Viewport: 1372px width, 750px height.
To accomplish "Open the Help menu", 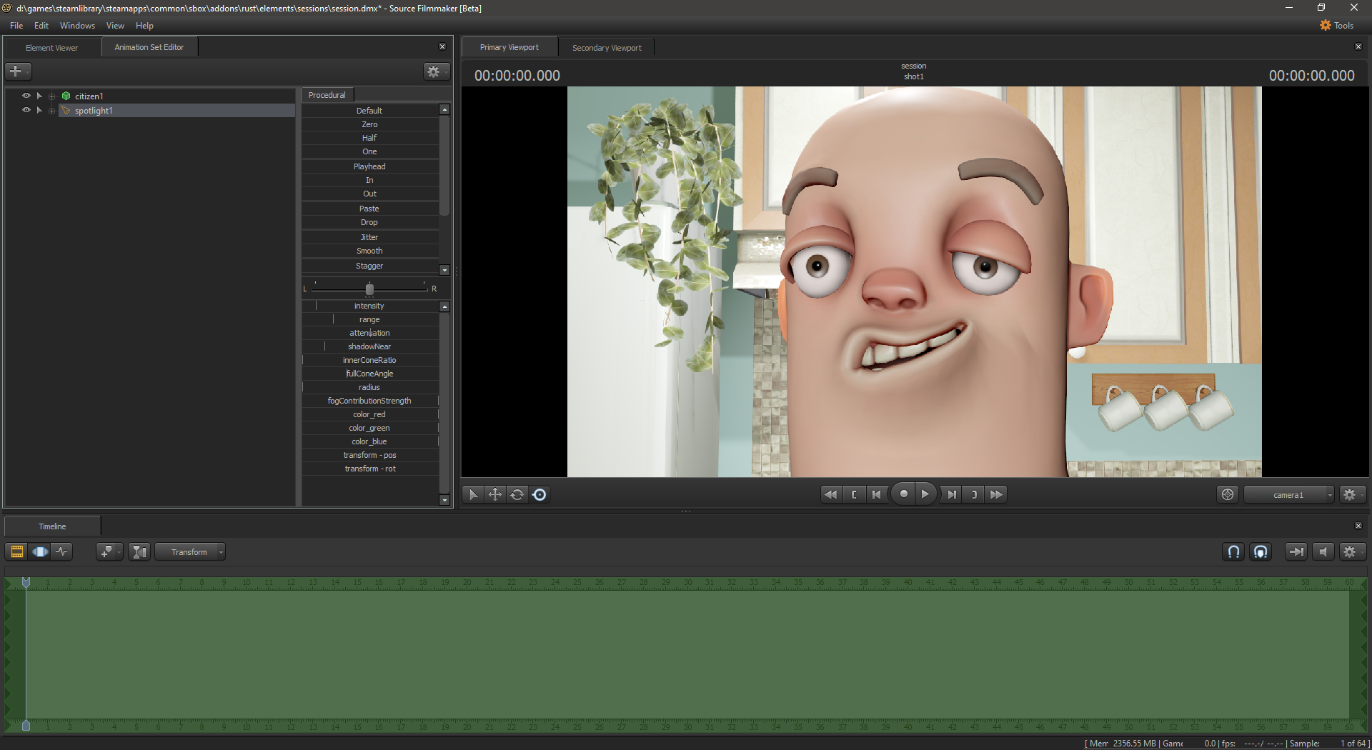I will click(144, 25).
